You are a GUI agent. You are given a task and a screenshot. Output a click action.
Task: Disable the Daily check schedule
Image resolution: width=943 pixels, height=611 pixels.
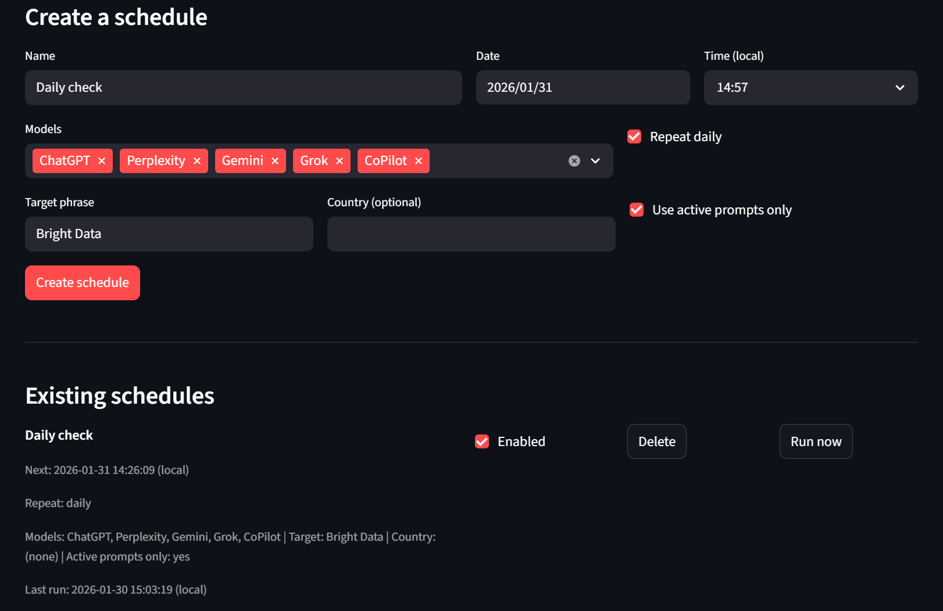pyautogui.click(x=482, y=441)
